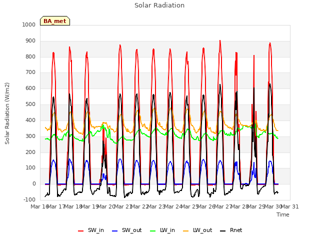The height and width of the screenshot is (240, 320).
Task: Click the Mar 18 x-axis label
Action: pos(73,206)
